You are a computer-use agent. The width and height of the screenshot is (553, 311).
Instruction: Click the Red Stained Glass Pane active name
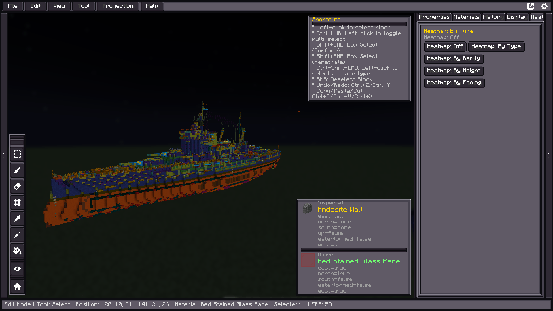[x=359, y=261]
